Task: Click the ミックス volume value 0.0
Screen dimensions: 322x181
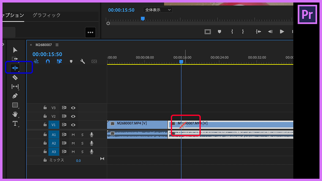Action: (78, 161)
